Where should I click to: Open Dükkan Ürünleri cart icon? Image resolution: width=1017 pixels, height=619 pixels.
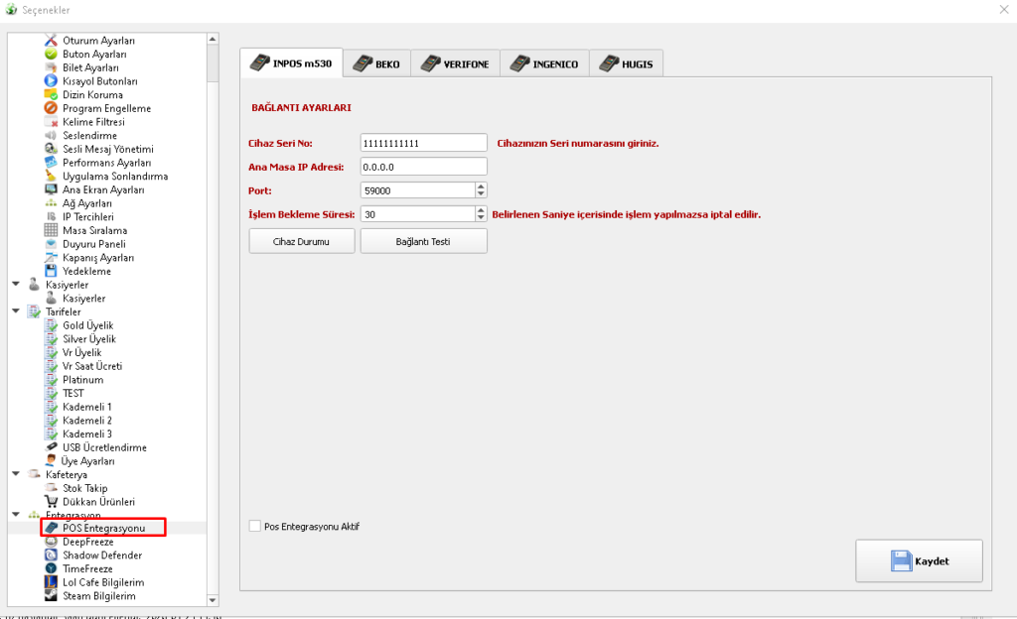tap(52, 502)
